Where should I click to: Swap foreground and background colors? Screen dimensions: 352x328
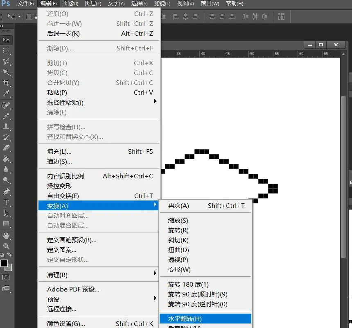9,255
